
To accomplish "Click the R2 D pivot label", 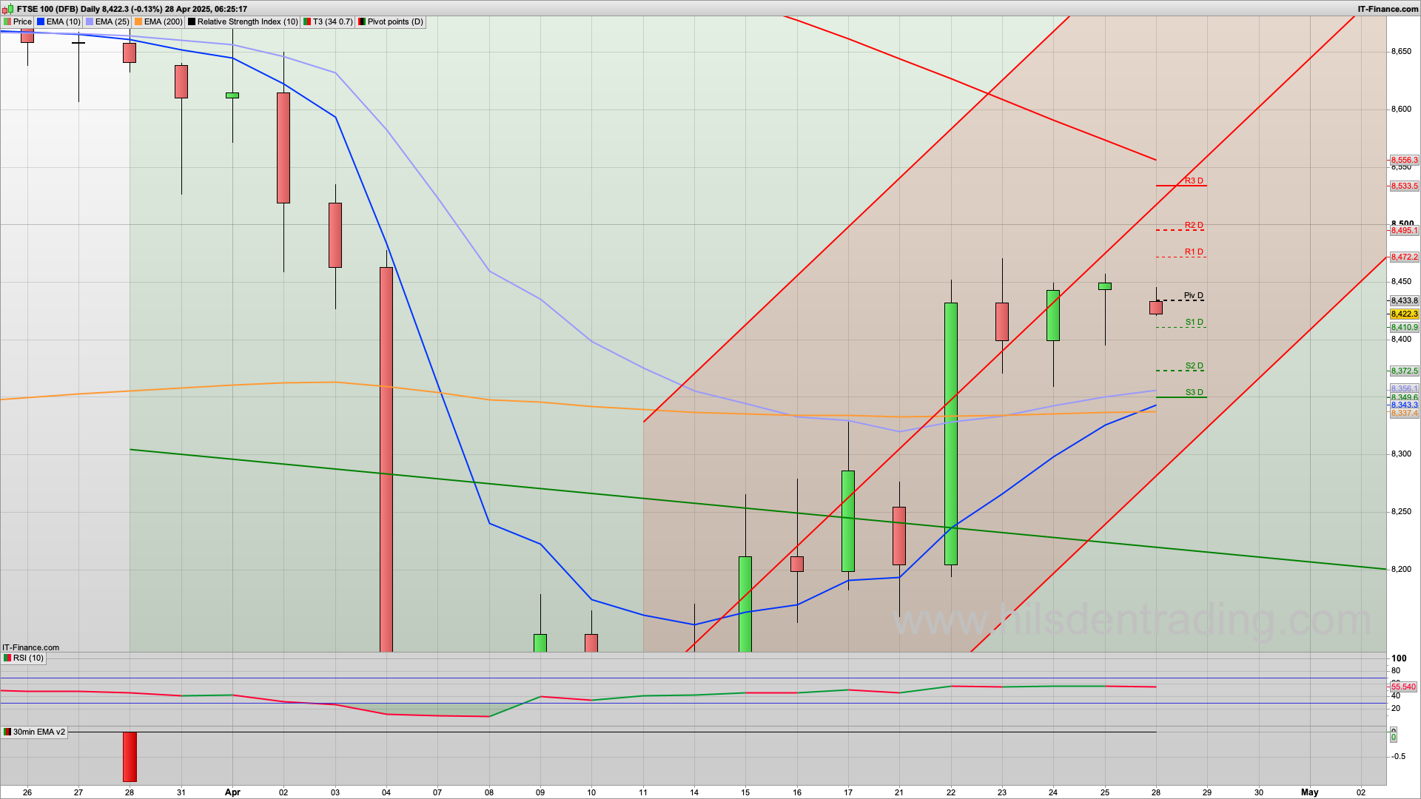I will pos(1194,225).
